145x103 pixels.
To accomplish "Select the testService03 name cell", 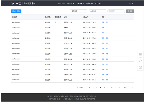I will coord(16,33).
